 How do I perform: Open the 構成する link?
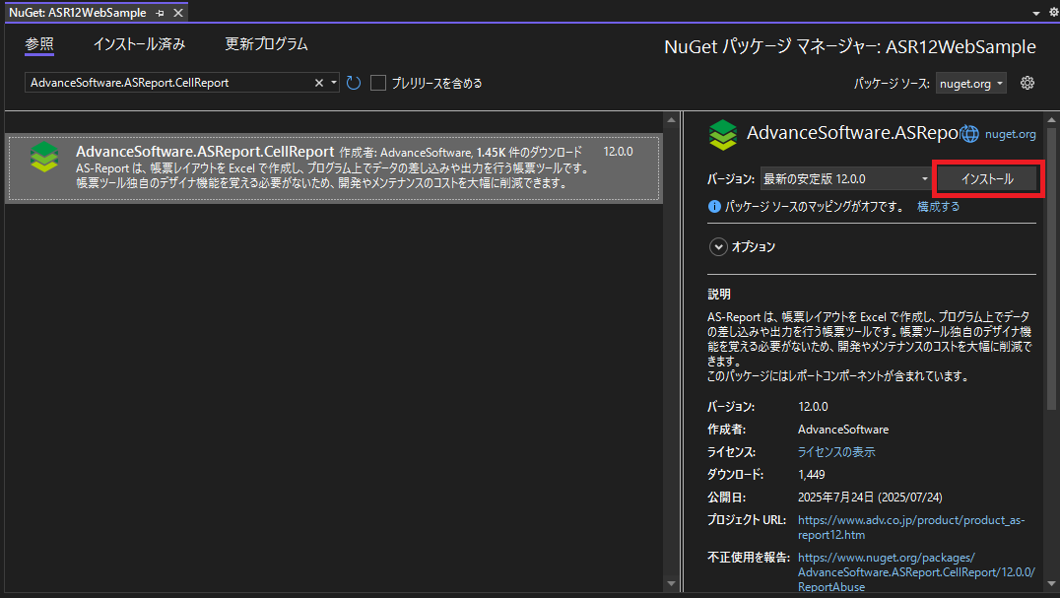(938, 207)
